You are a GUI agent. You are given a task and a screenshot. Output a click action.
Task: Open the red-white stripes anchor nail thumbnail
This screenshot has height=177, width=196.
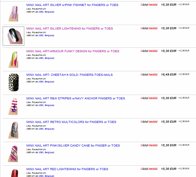point(13,106)
